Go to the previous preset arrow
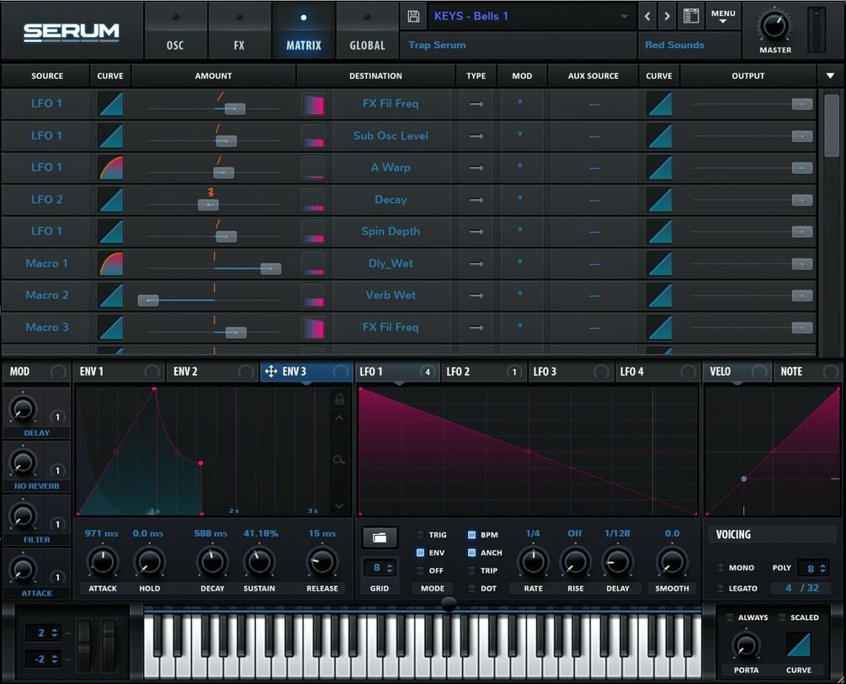This screenshot has height=684, width=846. pos(647,16)
